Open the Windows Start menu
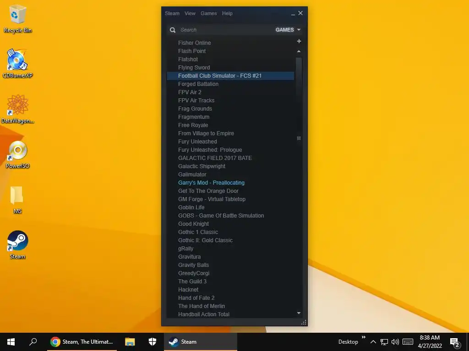This screenshot has height=351, width=469. [11, 342]
